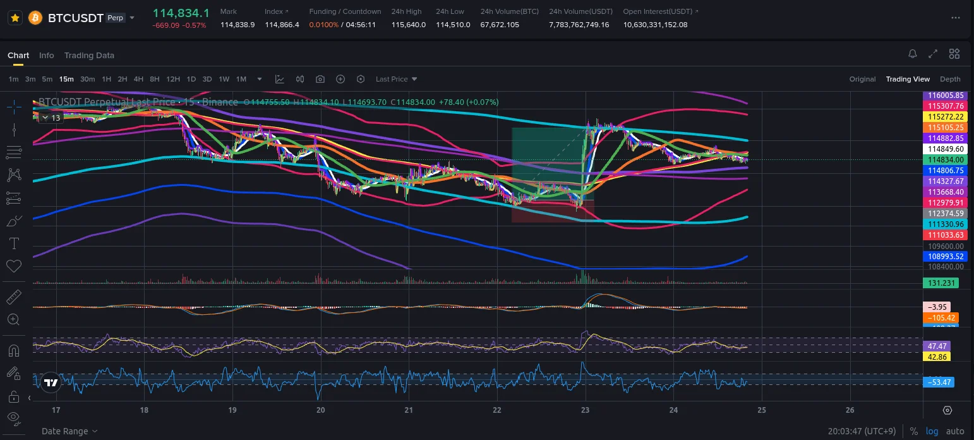Screen dimensions: 974x440
Task: Take a chart snapshot with the camera icon
Action: (320, 79)
